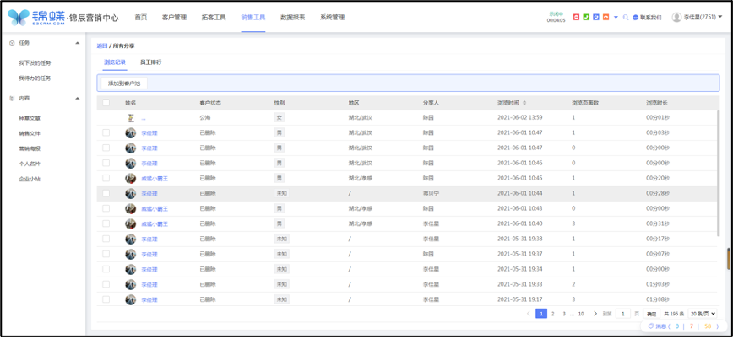Click the table's vertical scrollbar
Screen dimensions: 733x339
pyautogui.click(x=718, y=173)
